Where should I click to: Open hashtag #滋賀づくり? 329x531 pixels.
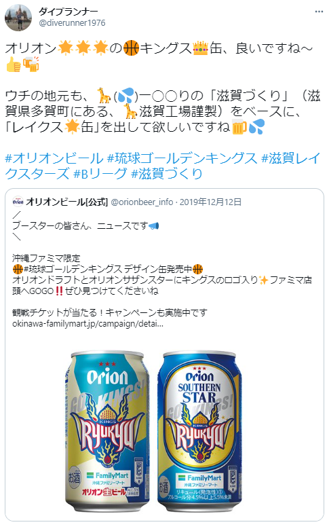[x=166, y=173]
